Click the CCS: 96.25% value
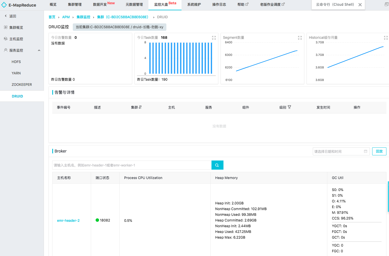 pos(342,218)
